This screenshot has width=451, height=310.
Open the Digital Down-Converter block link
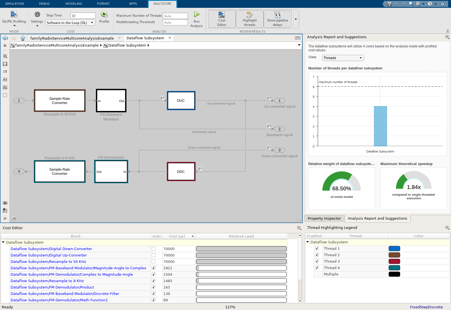51,249
